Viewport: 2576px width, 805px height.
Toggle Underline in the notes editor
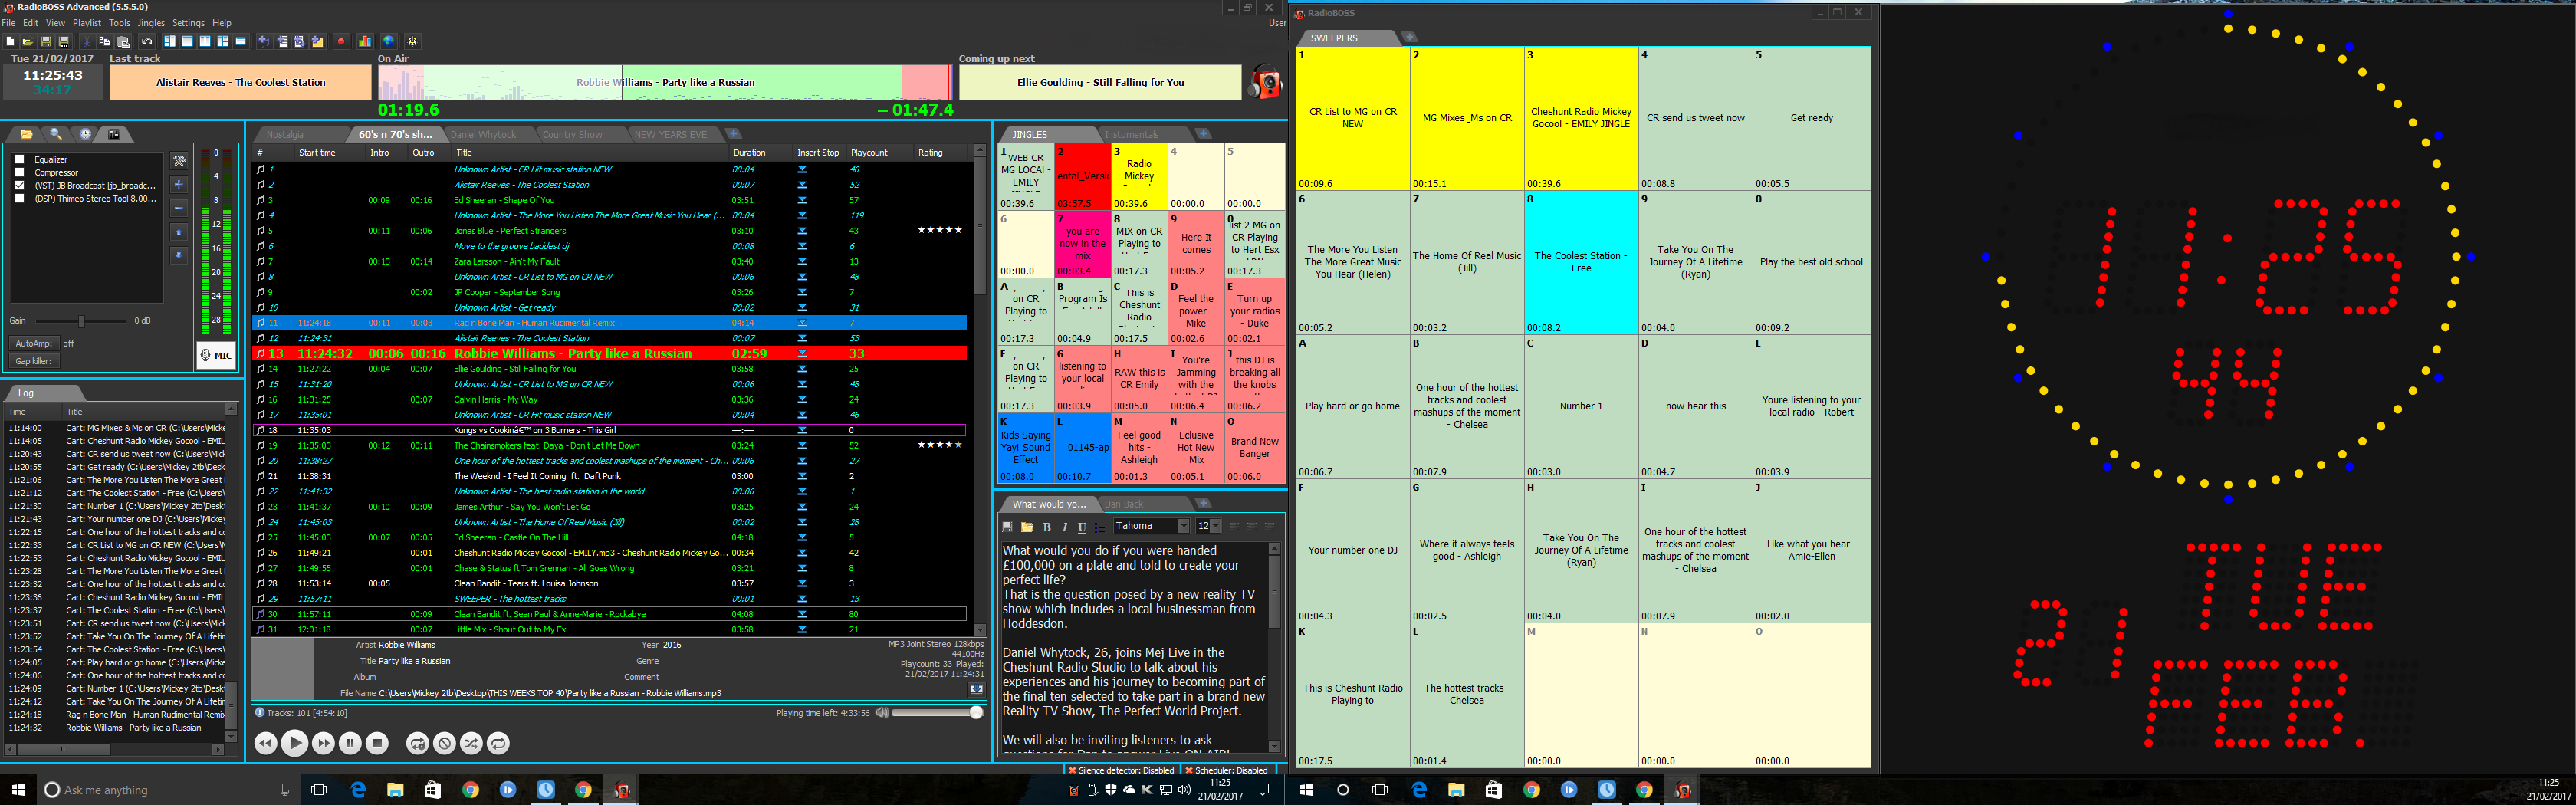(x=1082, y=527)
